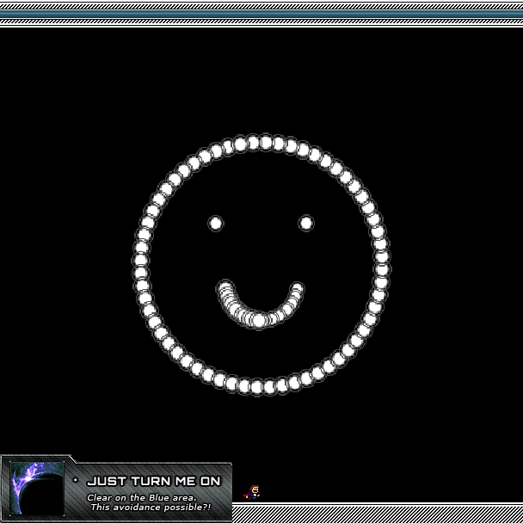The image size is (523, 523).
Task: Click the striped bar at the top
Action: click(x=261, y=14)
